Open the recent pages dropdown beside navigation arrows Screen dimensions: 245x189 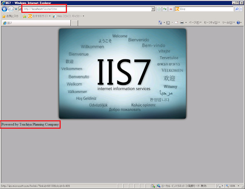click(x=16, y=9)
